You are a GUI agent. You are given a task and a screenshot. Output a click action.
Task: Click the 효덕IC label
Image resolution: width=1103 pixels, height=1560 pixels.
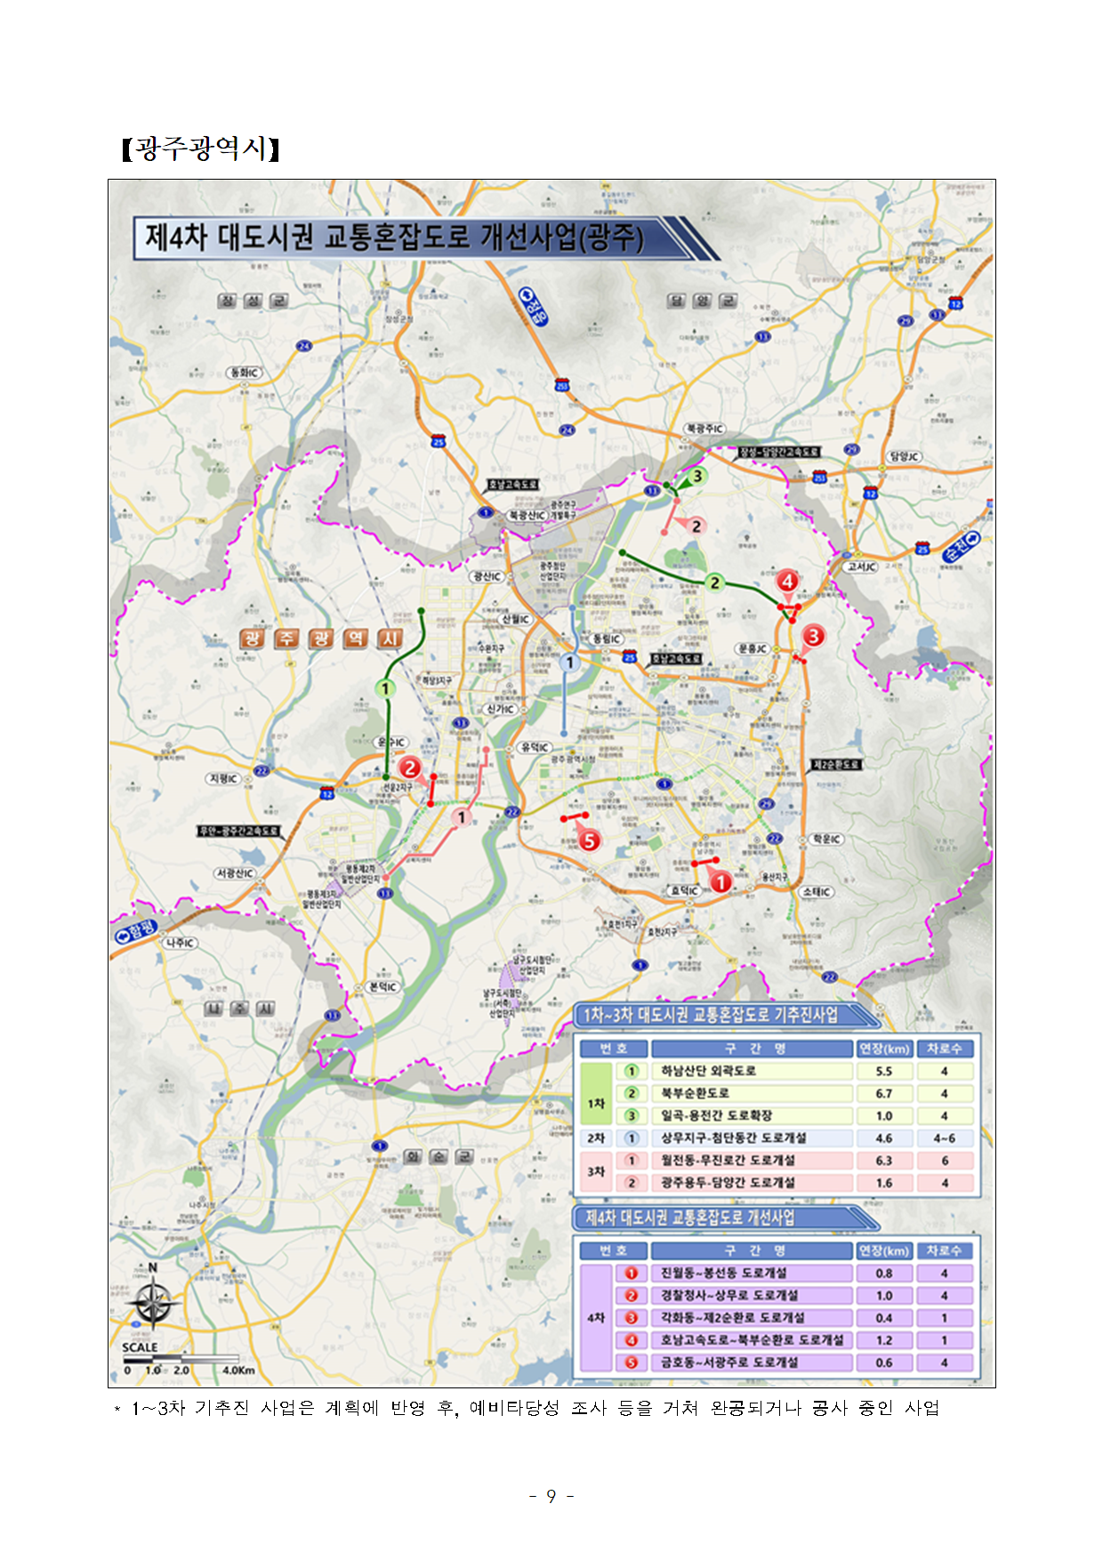pos(685,890)
